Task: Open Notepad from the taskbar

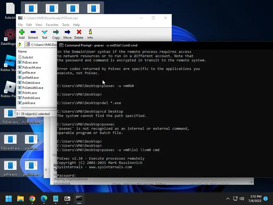Action: (x=55, y=199)
